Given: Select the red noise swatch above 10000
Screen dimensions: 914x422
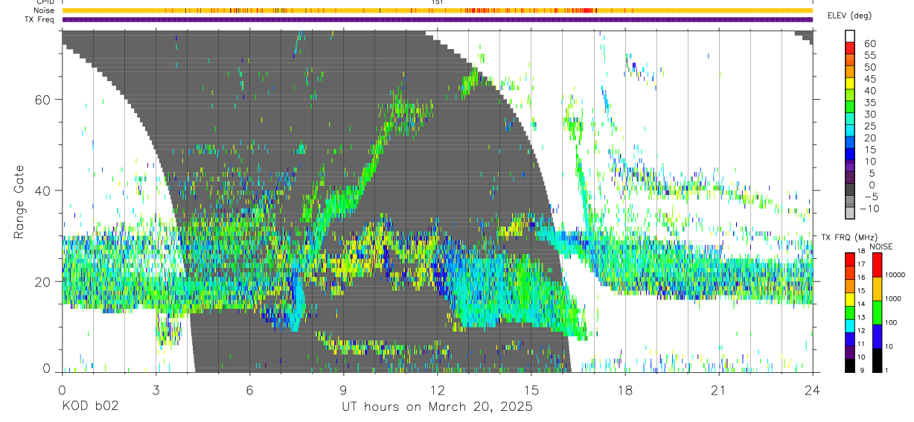Looking at the screenshot, I should pos(878,265).
